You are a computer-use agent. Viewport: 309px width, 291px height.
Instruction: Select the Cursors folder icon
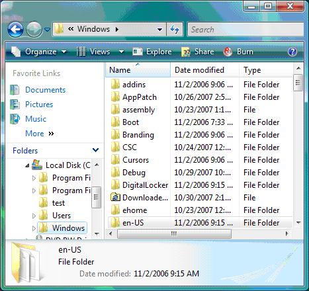[115, 160]
